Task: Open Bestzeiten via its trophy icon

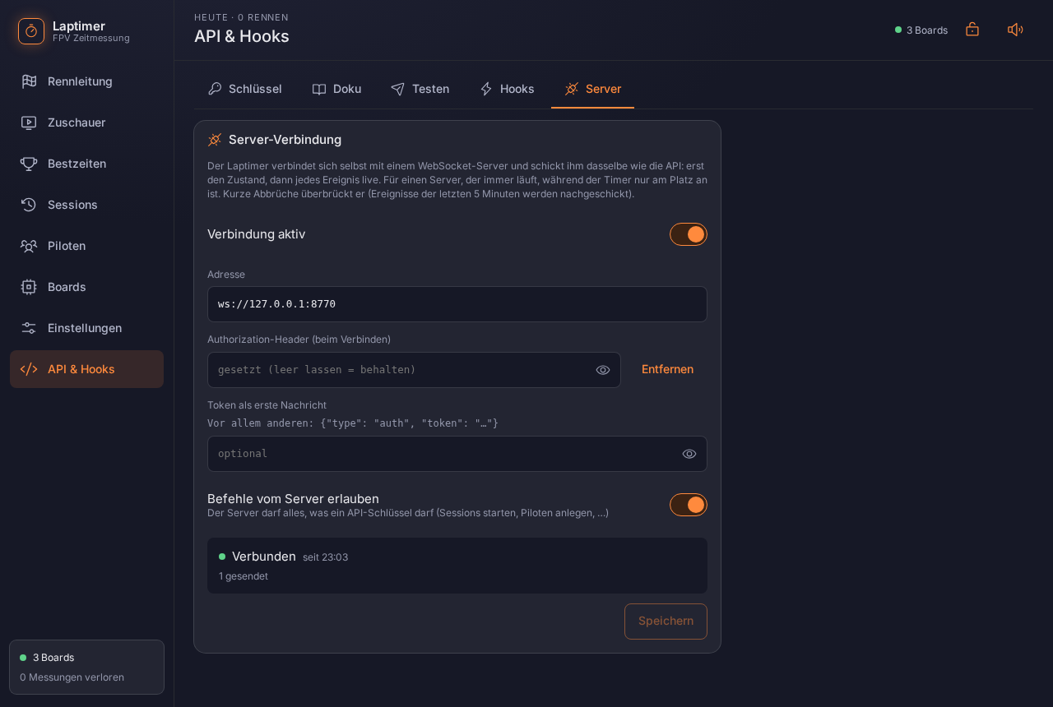Action: click(29, 164)
